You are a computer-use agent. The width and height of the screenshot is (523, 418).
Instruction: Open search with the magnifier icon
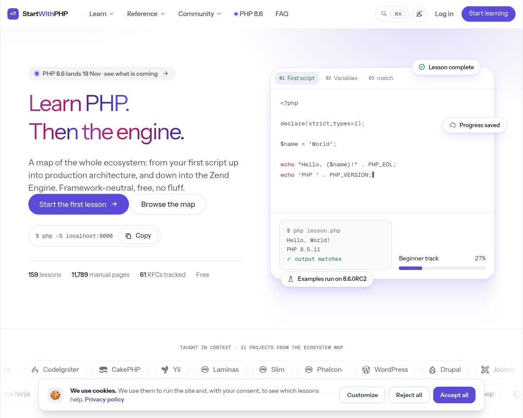[x=384, y=14]
